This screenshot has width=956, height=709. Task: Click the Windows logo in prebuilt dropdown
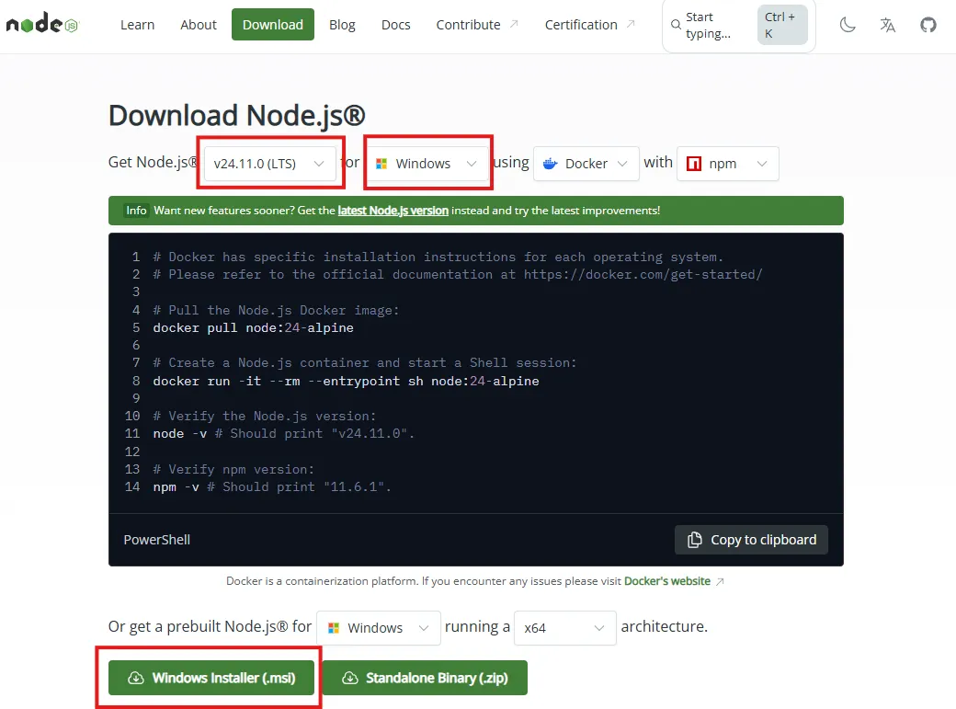(334, 628)
